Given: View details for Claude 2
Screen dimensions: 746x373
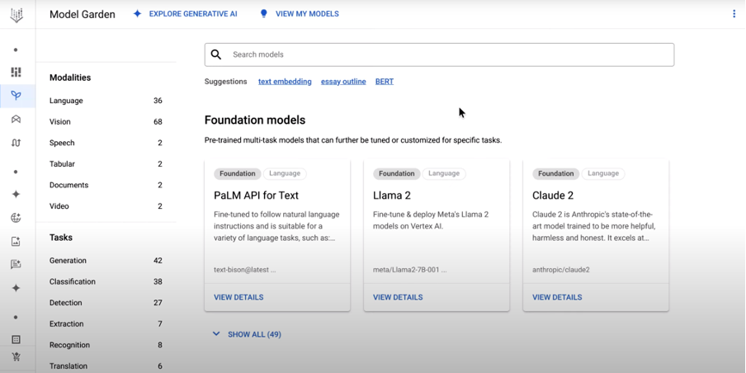Looking at the screenshot, I should [557, 297].
